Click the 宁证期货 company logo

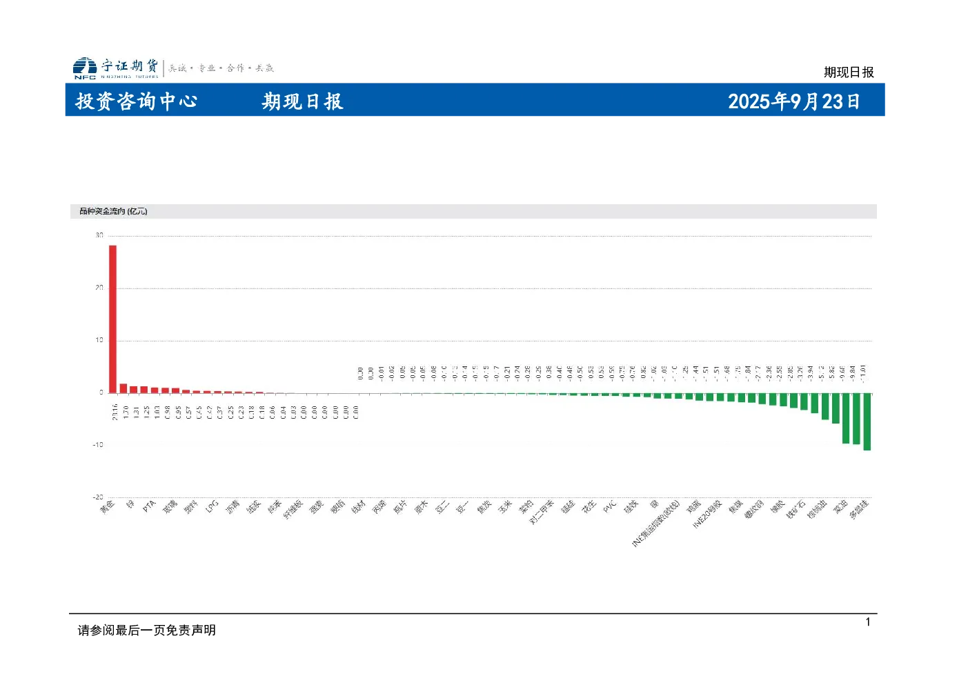click(116, 68)
